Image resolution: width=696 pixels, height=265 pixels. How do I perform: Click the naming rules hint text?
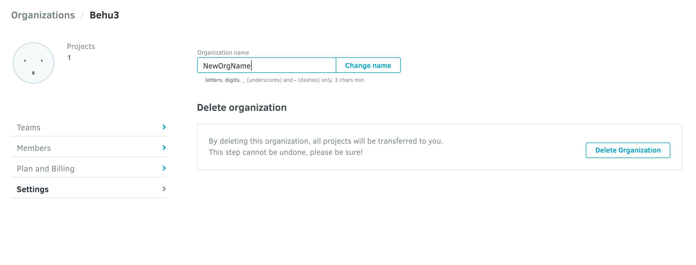coord(285,80)
